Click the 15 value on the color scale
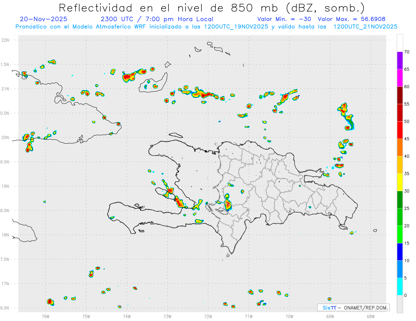This screenshot has height=321, width=416. coord(407,243)
